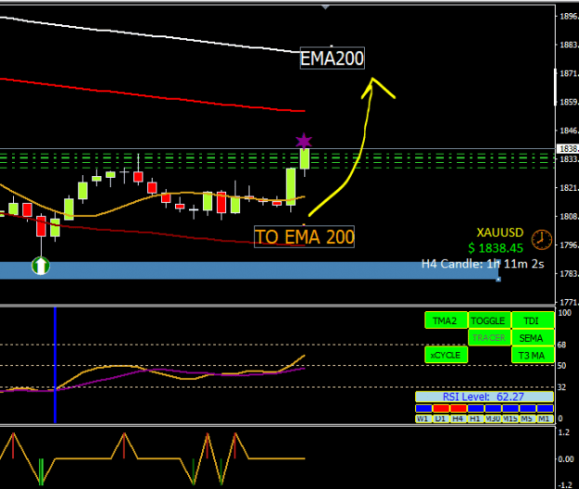Click the blue RSI box above M1
This screenshot has width=579, height=489.
pos(545,408)
